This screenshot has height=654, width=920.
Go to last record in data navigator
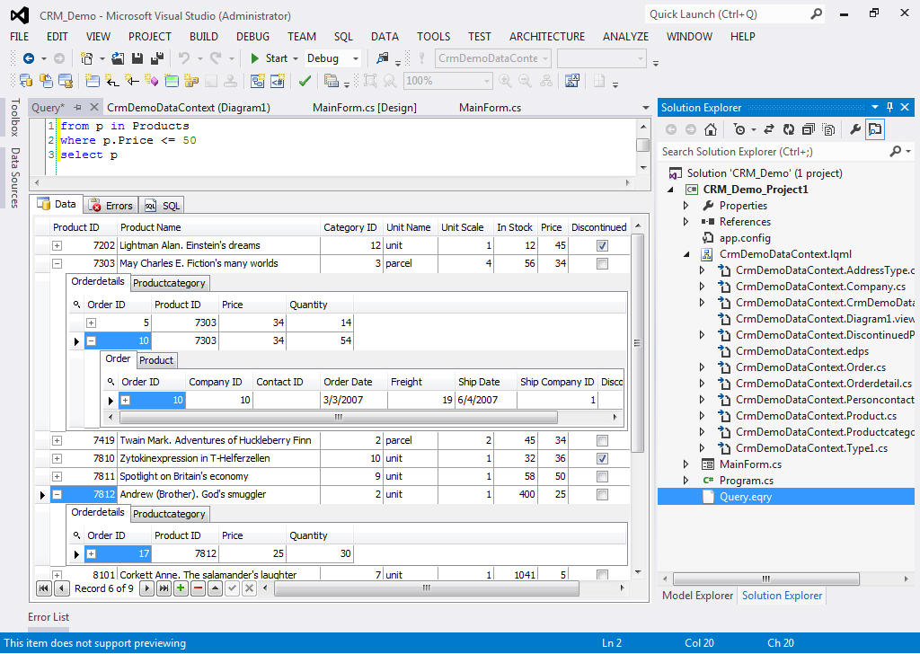tap(164, 588)
